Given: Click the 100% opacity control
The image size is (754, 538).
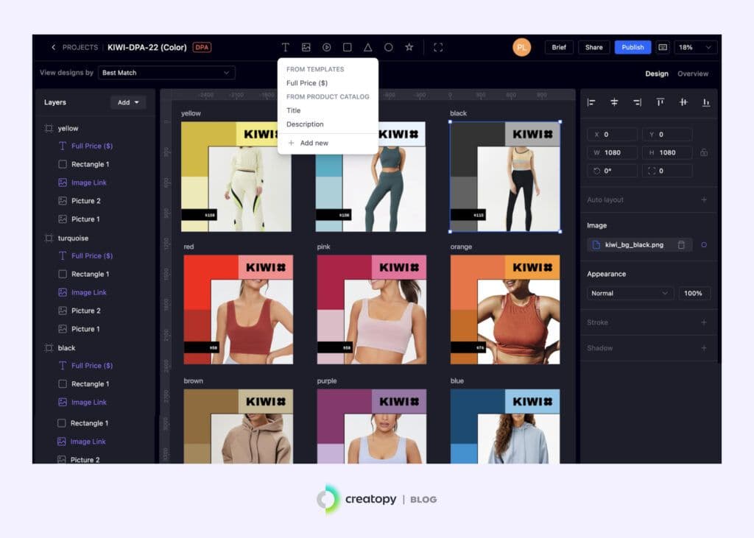Looking at the screenshot, I should 693,293.
